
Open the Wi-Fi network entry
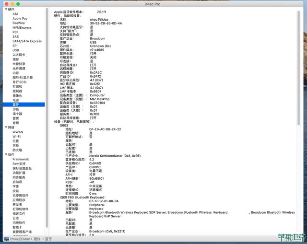pyautogui.click(x=16, y=137)
